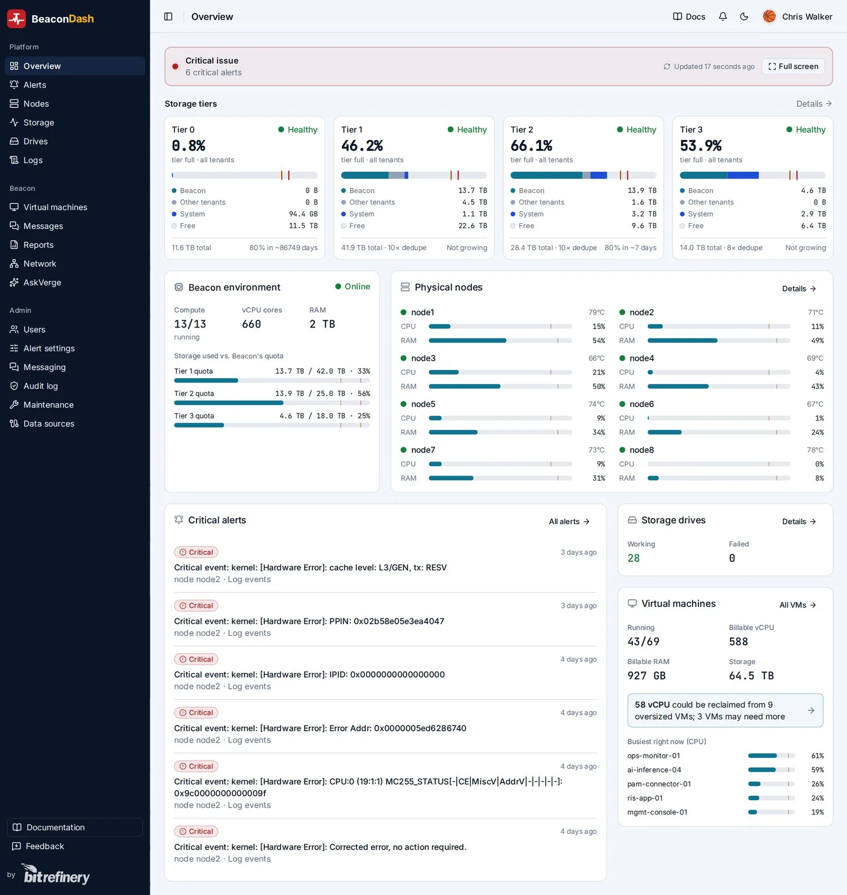The height and width of the screenshot is (895, 847).
Task: Open Logs in the sidebar
Action: 75,160
